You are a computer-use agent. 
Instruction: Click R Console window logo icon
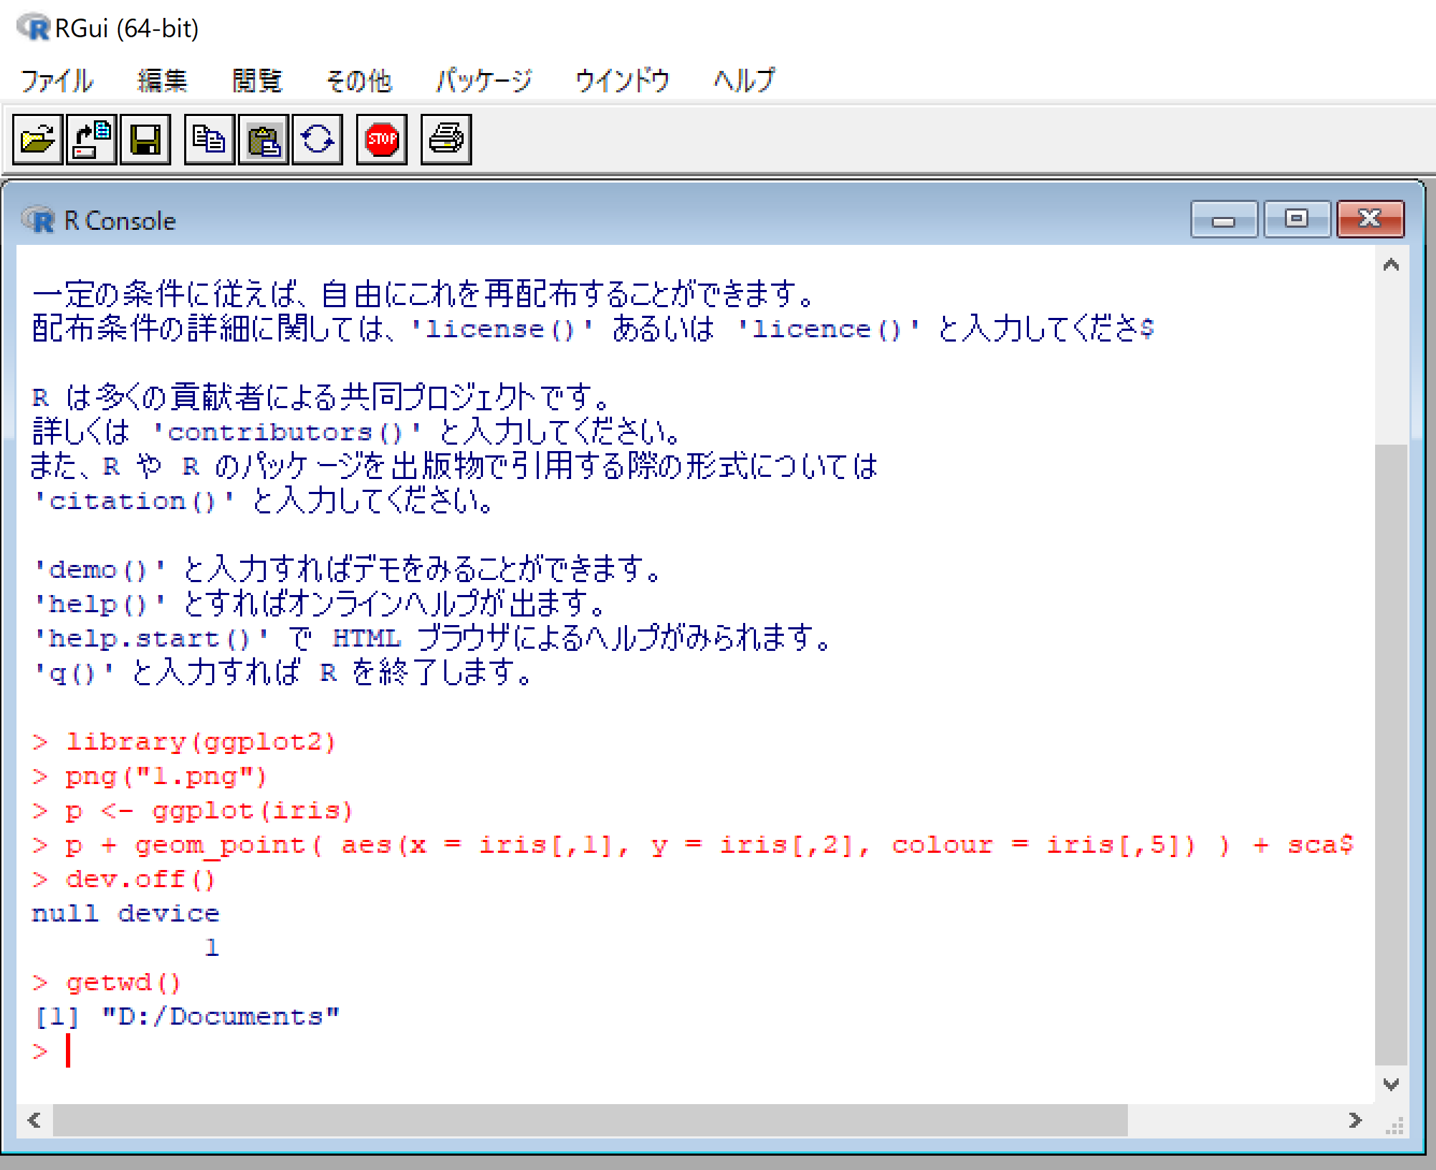(x=38, y=220)
